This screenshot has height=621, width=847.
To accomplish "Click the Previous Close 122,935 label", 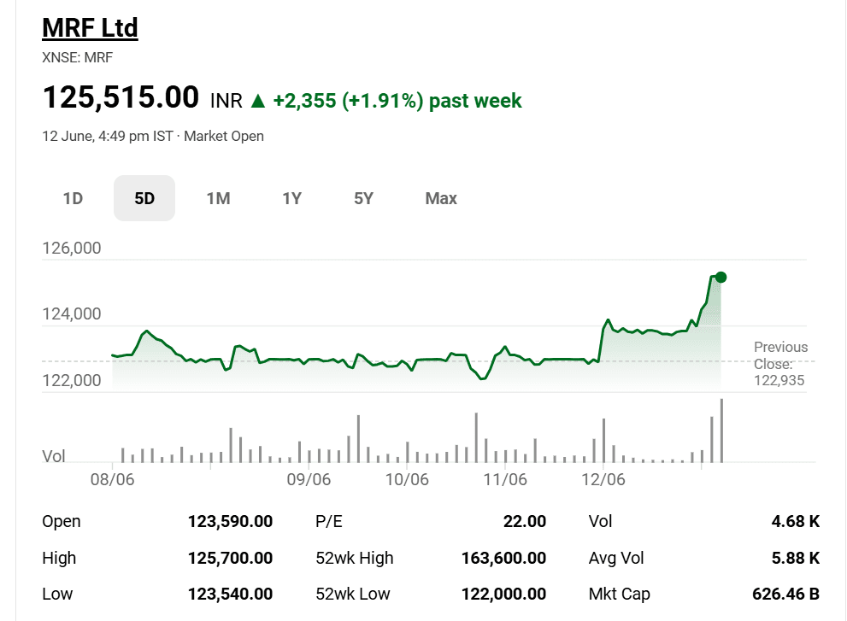I will pyautogui.click(x=780, y=363).
